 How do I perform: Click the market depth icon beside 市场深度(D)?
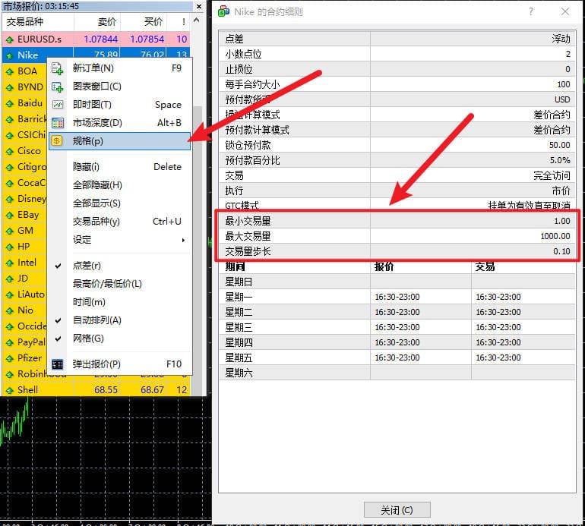point(57,123)
